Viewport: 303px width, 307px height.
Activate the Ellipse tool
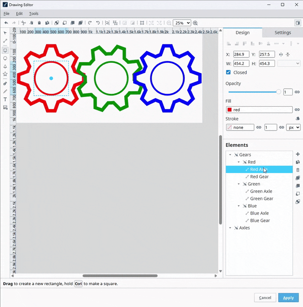tap(5, 59)
